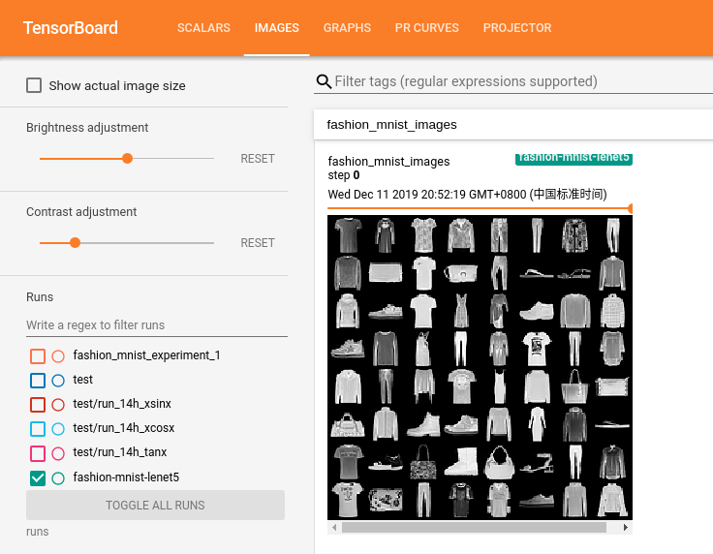Enable Show actual image size checkbox
This screenshot has height=554, width=713.
pyautogui.click(x=34, y=85)
